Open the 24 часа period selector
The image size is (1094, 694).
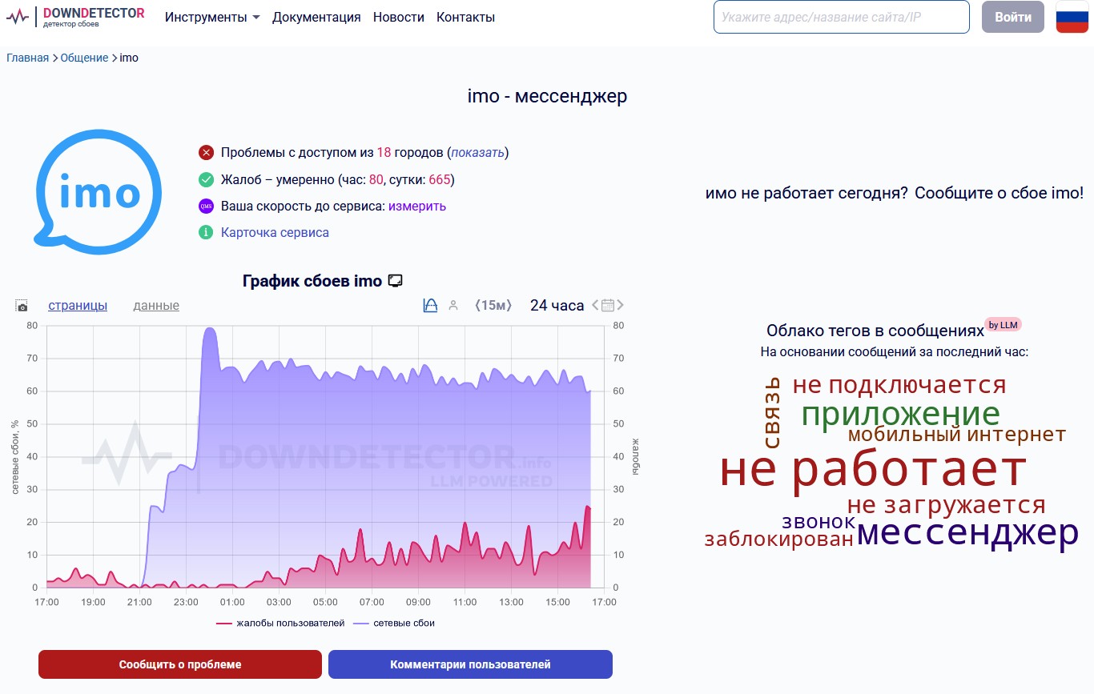point(557,305)
